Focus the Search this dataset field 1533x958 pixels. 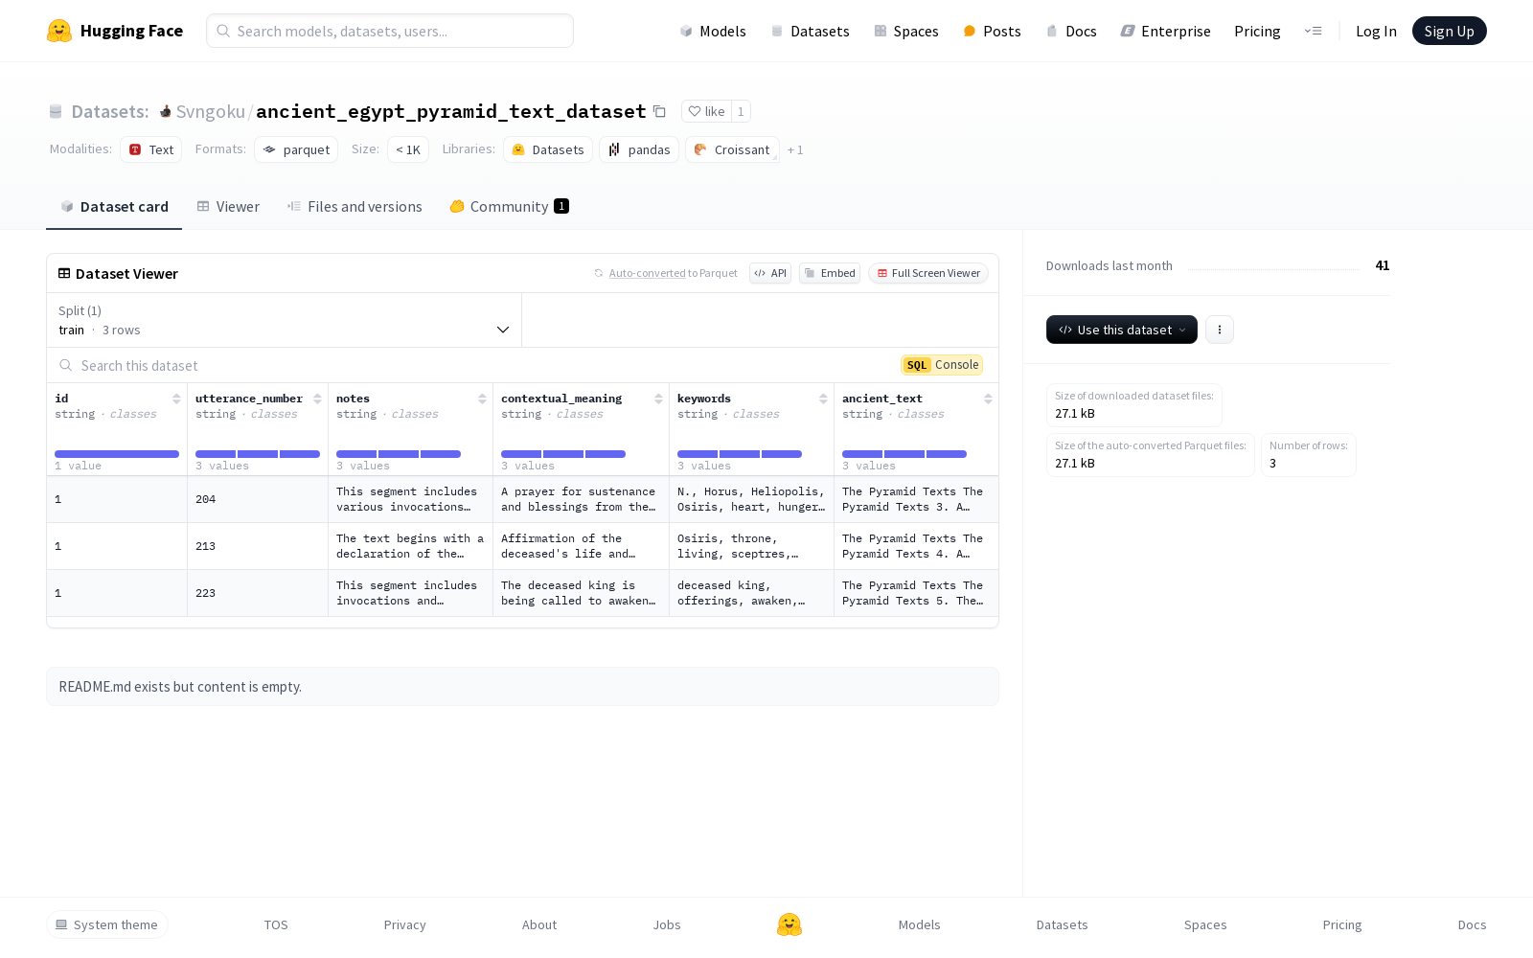click(x=475, y=365)
